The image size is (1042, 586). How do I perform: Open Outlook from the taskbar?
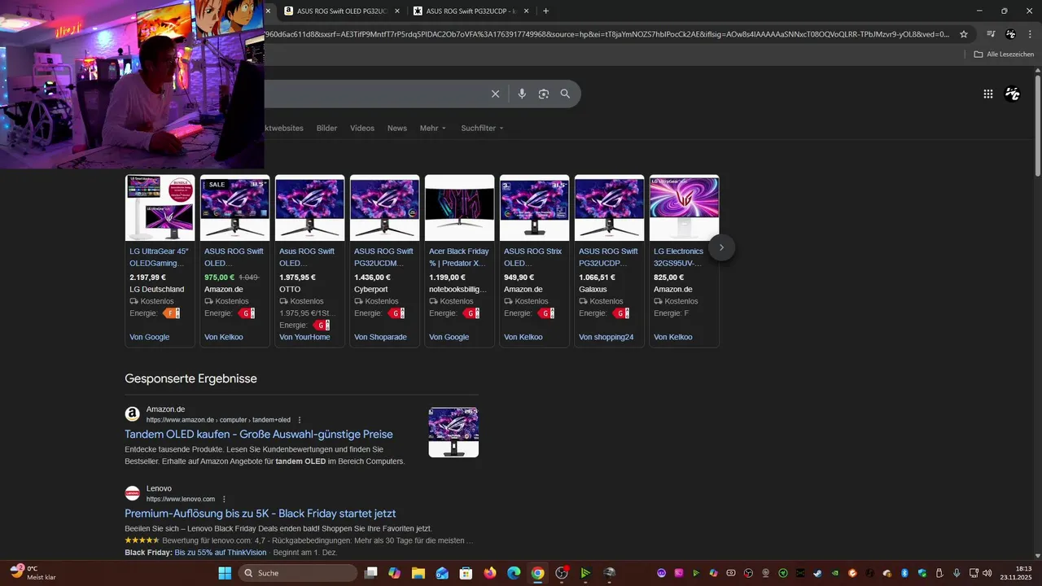click(442, 573)
